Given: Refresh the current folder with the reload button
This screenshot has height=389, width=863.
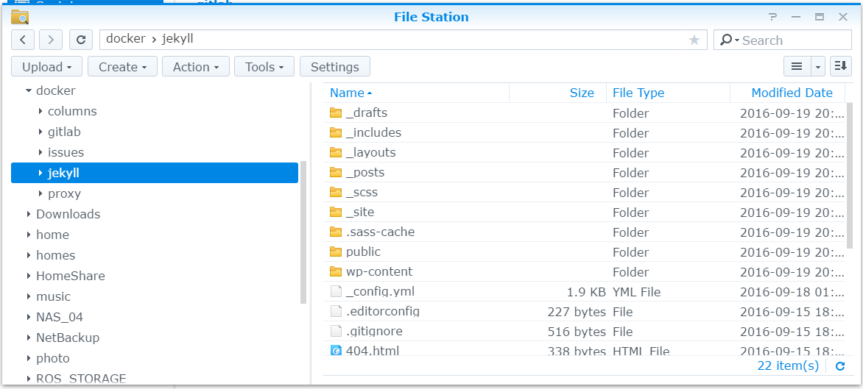Looking at the screenshot, I should (x=81, y=40).
